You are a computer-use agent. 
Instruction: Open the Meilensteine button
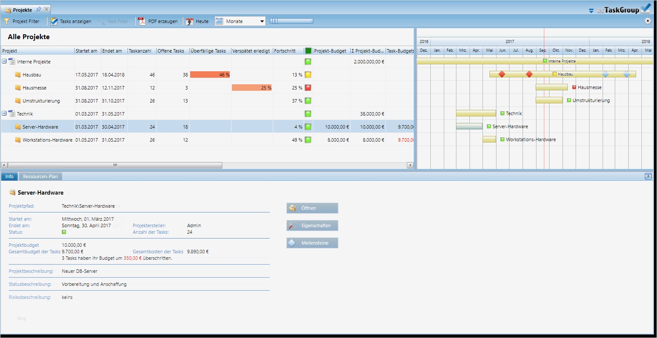312,243
